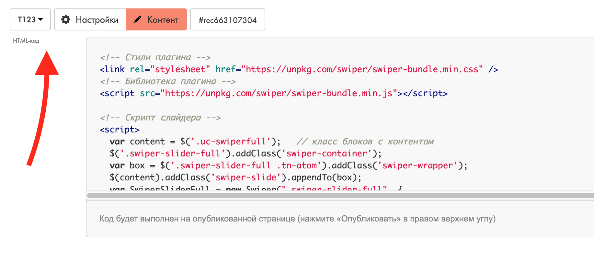
Task: Click the 'Код будет выполнен' hint text
Action: (x=297, y=219)
